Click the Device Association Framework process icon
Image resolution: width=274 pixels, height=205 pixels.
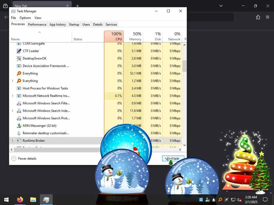19,66
